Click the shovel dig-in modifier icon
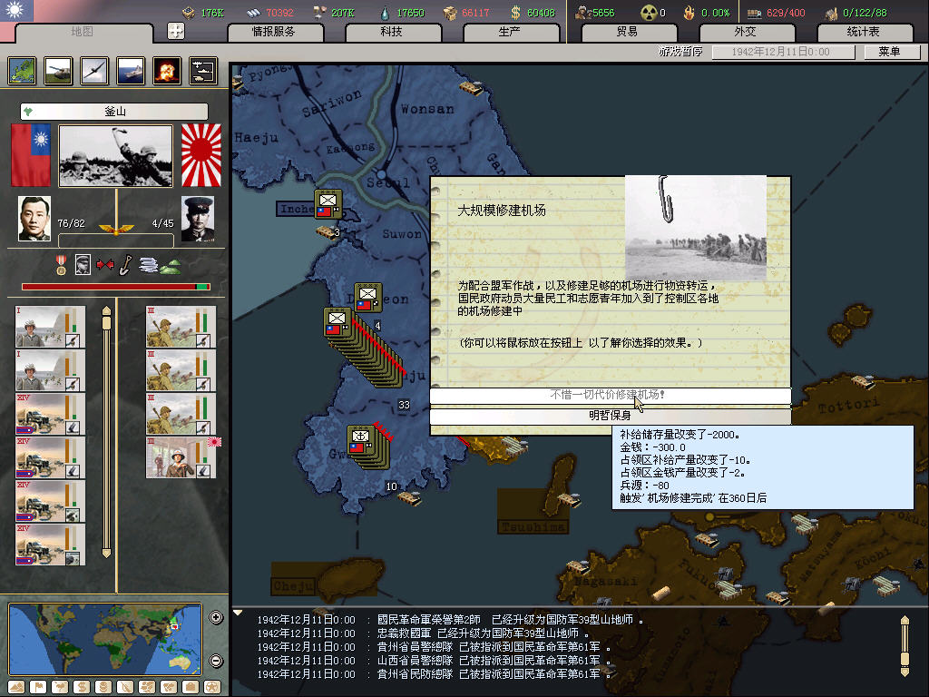The width and height of the screenshot is (929, 697). tap(125, 265)
